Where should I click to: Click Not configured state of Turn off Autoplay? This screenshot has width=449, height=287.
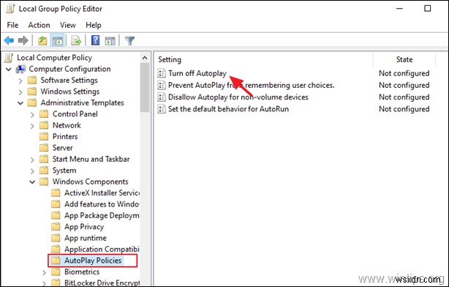404,73
